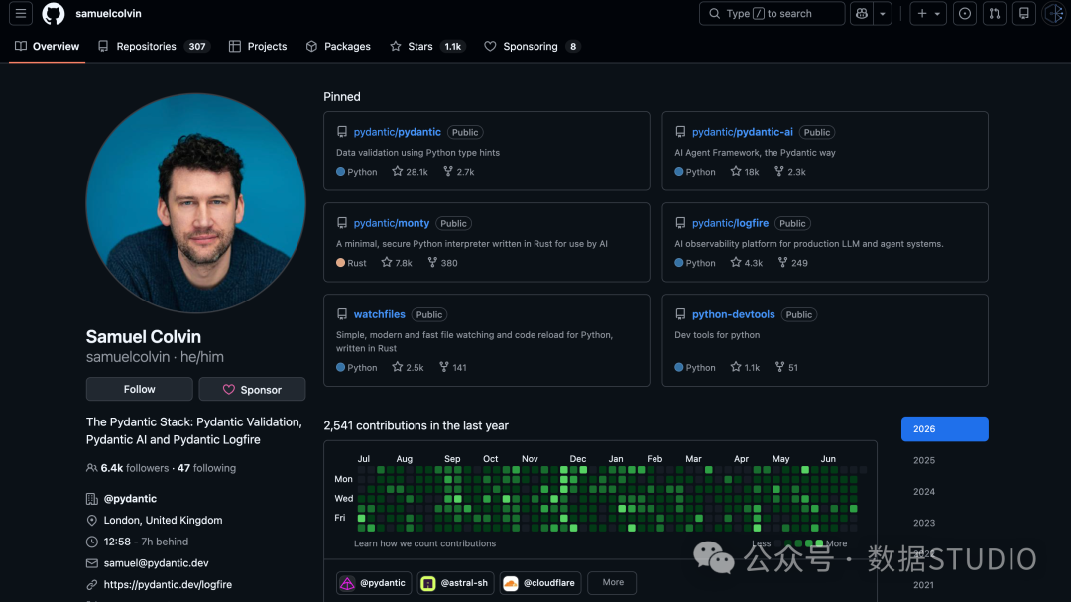Open the pydantic/pydantic-ai pinned repository
This screenshot has width=1071, height=602.
(x=743, y=132)
